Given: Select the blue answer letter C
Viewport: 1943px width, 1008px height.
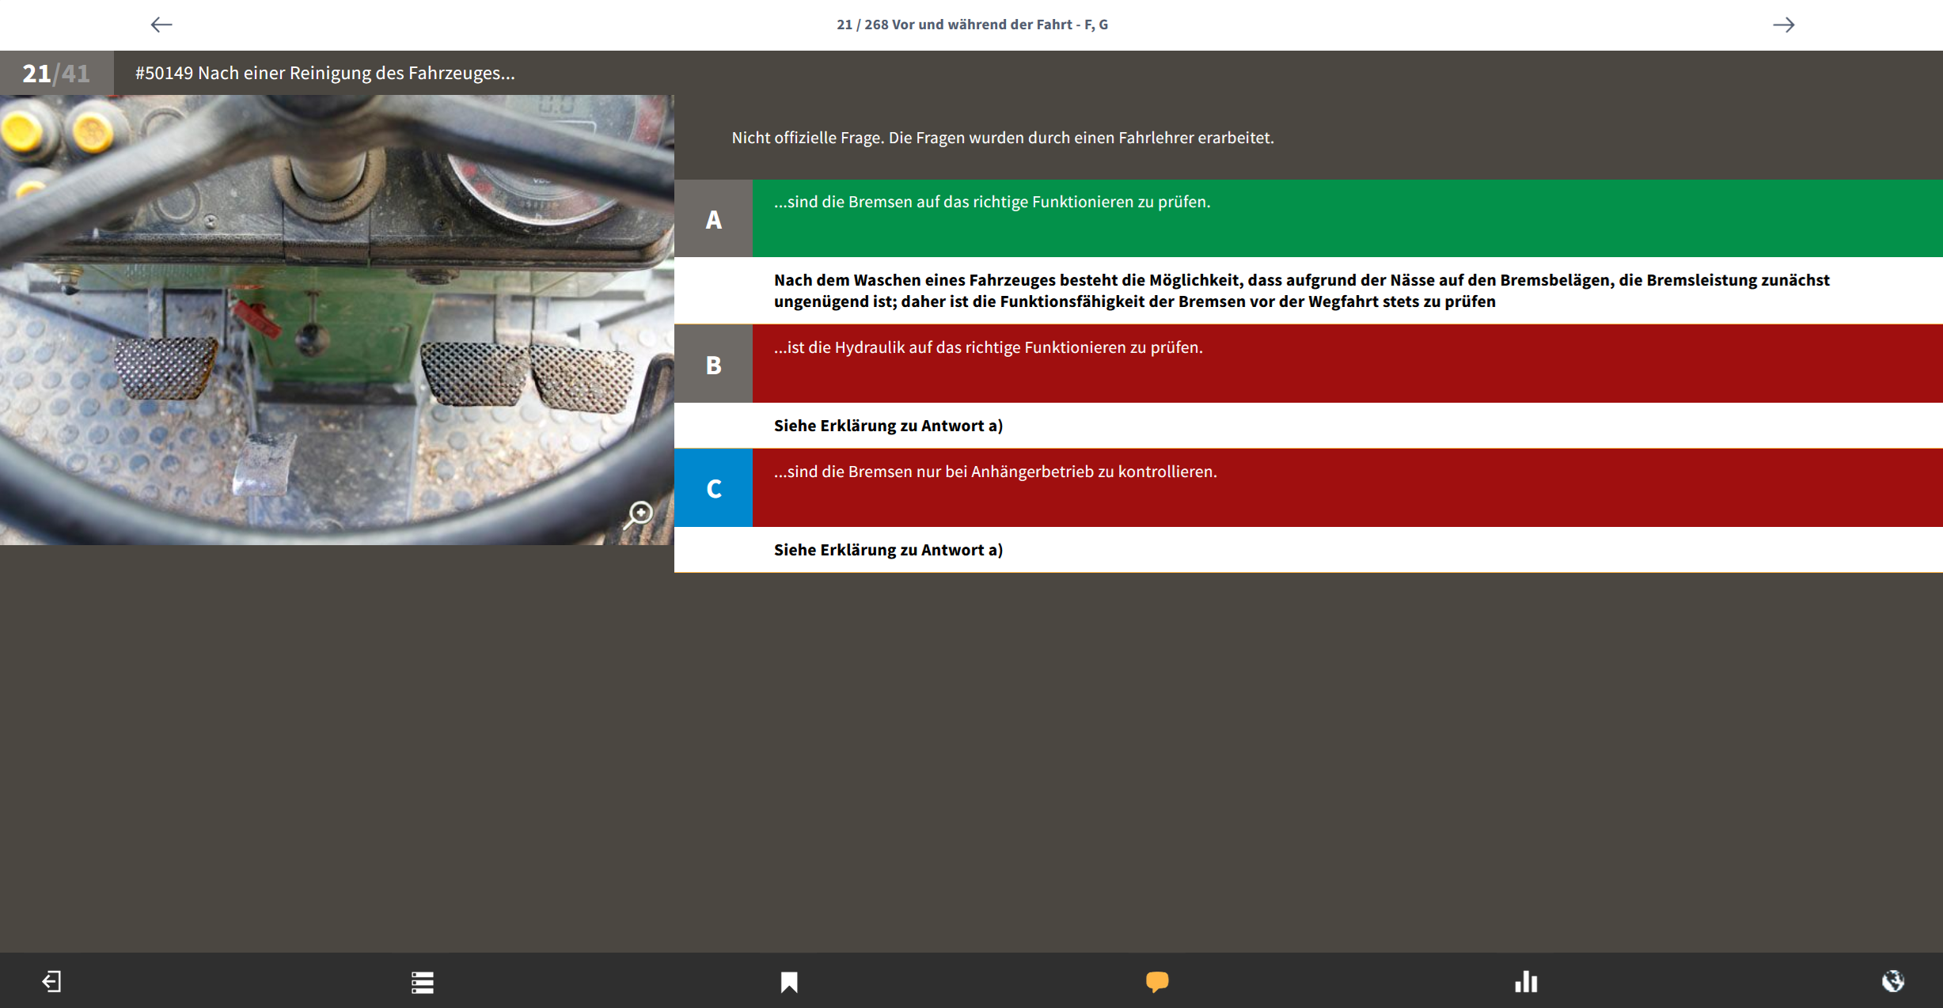Looking at the screenshot, I should [713, 488].
